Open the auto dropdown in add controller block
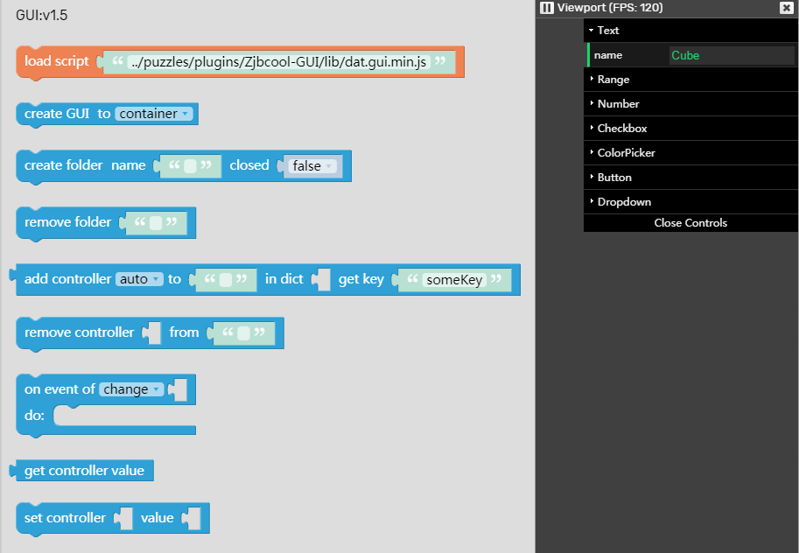This screenshot has height=553, width=799. tap(139, 279)
